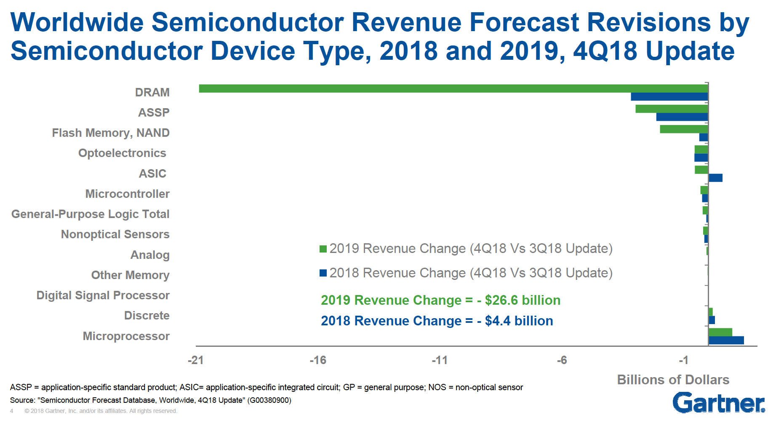Click the -16 axis tick label
Screen dimensions: 784x431
(x=318, y=360)
